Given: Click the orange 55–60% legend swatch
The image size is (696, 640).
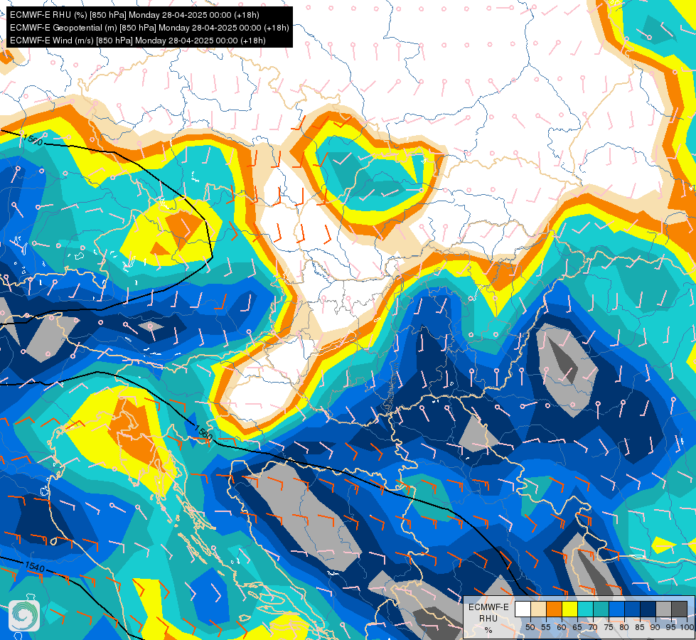Looking at the screenshot, I should pyautogui.click(x=555, y=609).
